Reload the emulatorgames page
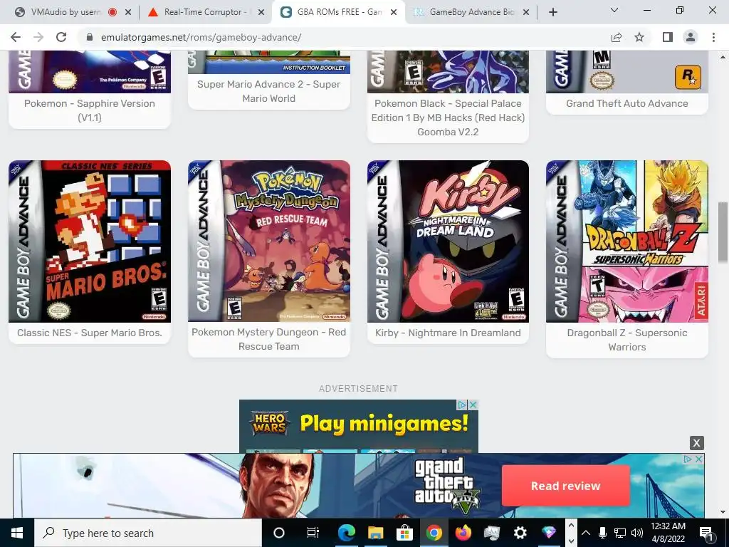This screenshot has height=547, width=729. [x=61, y=37]
